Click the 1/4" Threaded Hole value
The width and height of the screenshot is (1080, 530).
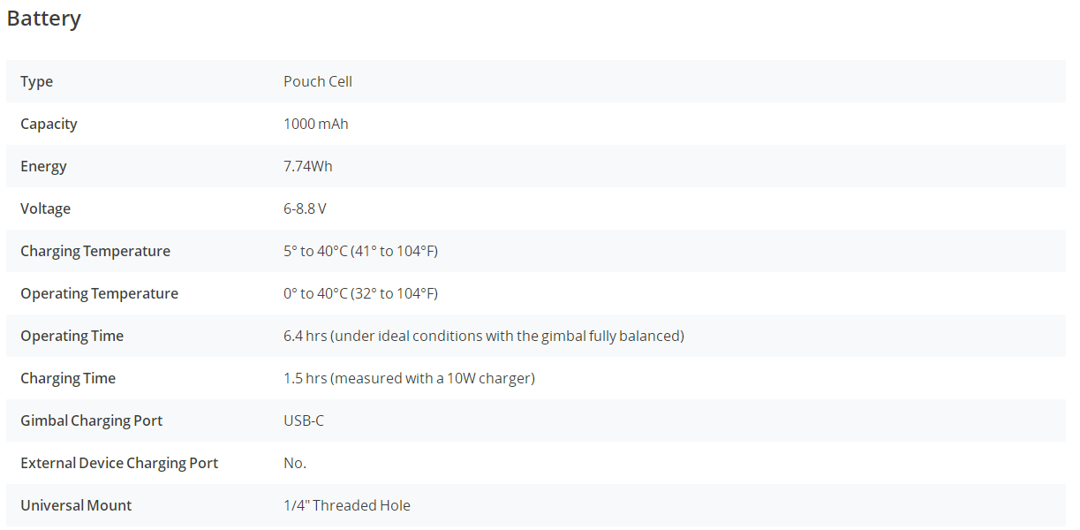[347, 505]
